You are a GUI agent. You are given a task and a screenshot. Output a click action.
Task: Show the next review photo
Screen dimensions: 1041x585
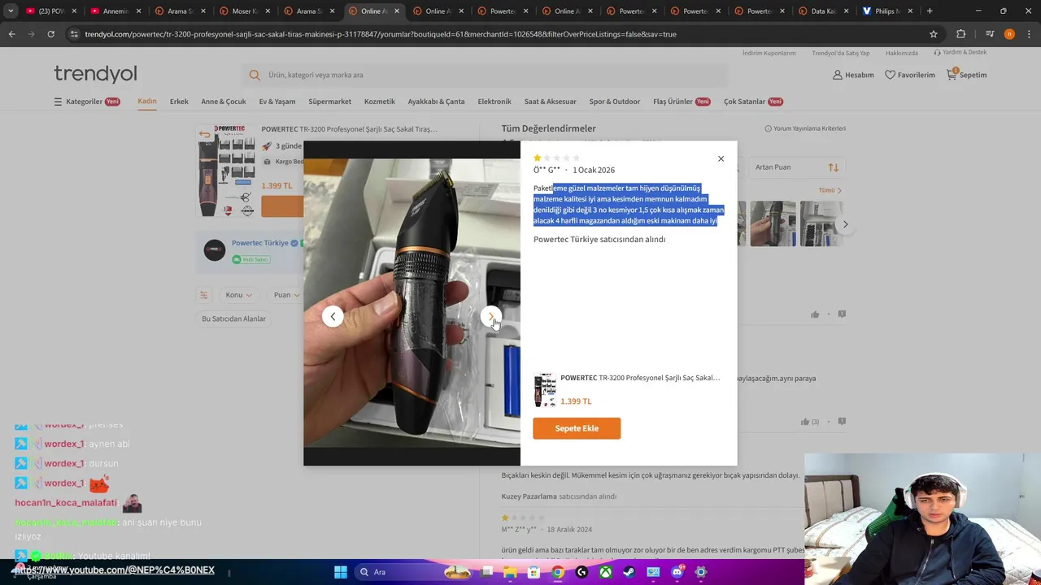490,316
